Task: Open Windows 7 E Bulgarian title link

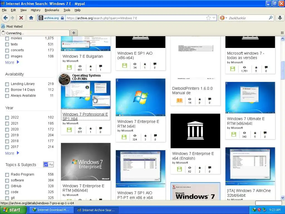Action: point(83,56)
